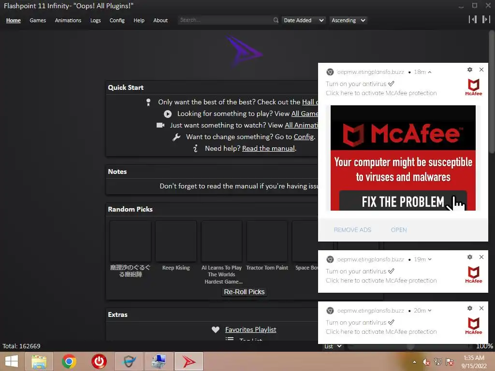Launch Google Chrome from taskbar
Viewport: 495px width, 371px height.
(x=69, y=361)
